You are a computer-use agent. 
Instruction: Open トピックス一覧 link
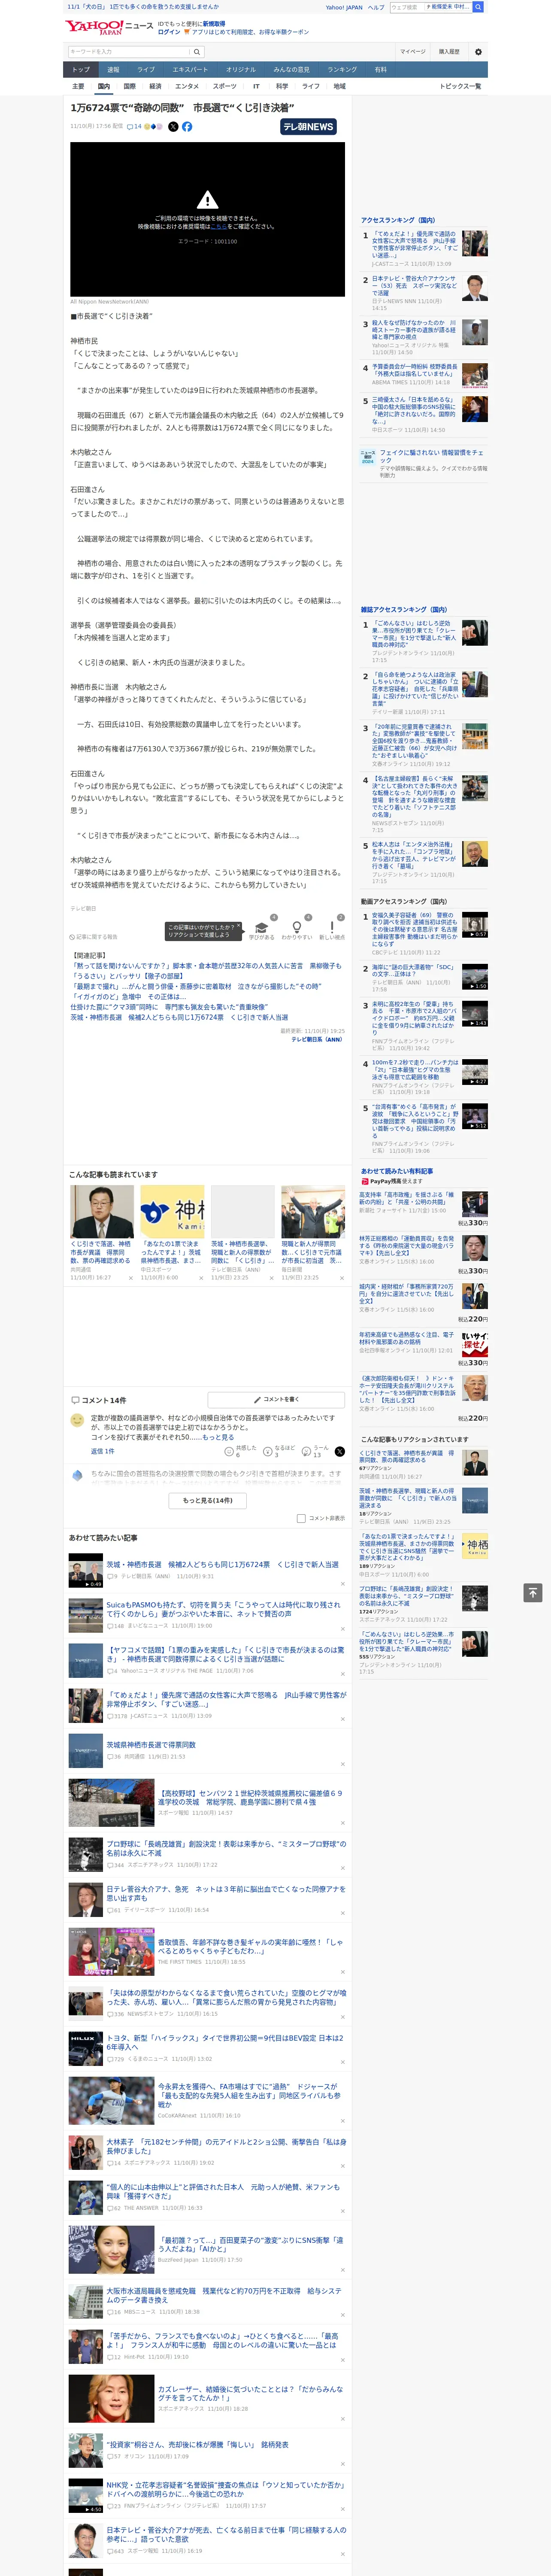click(x=460, y=86)
